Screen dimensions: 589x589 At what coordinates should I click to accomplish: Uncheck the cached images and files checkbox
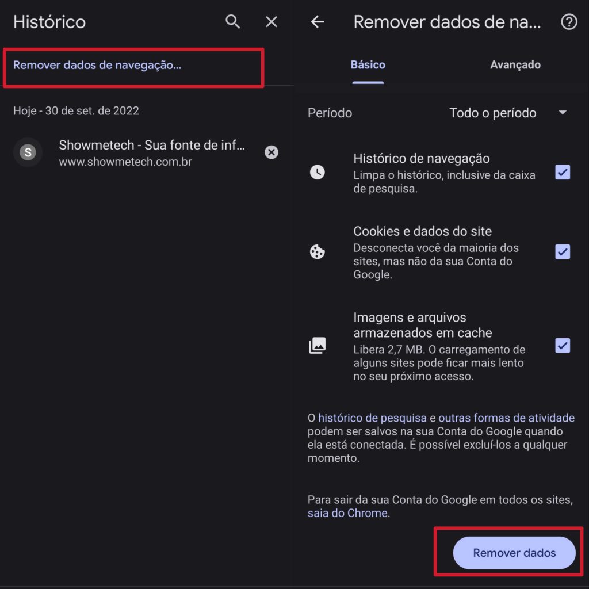562,345
